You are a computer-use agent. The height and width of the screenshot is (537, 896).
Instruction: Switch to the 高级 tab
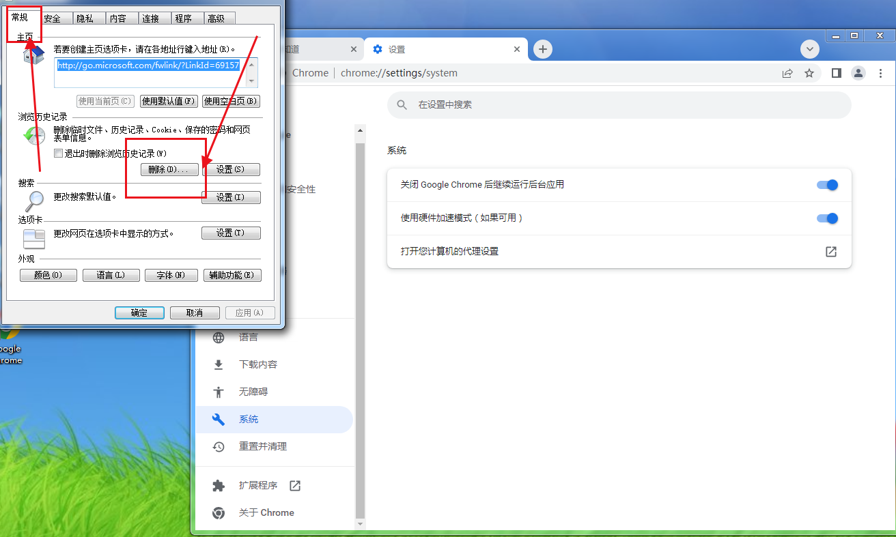point(216,18)
